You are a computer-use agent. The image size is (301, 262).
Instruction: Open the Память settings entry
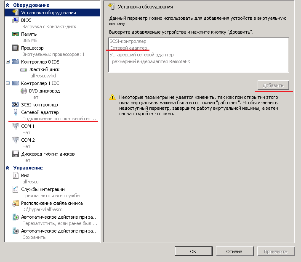29,34
